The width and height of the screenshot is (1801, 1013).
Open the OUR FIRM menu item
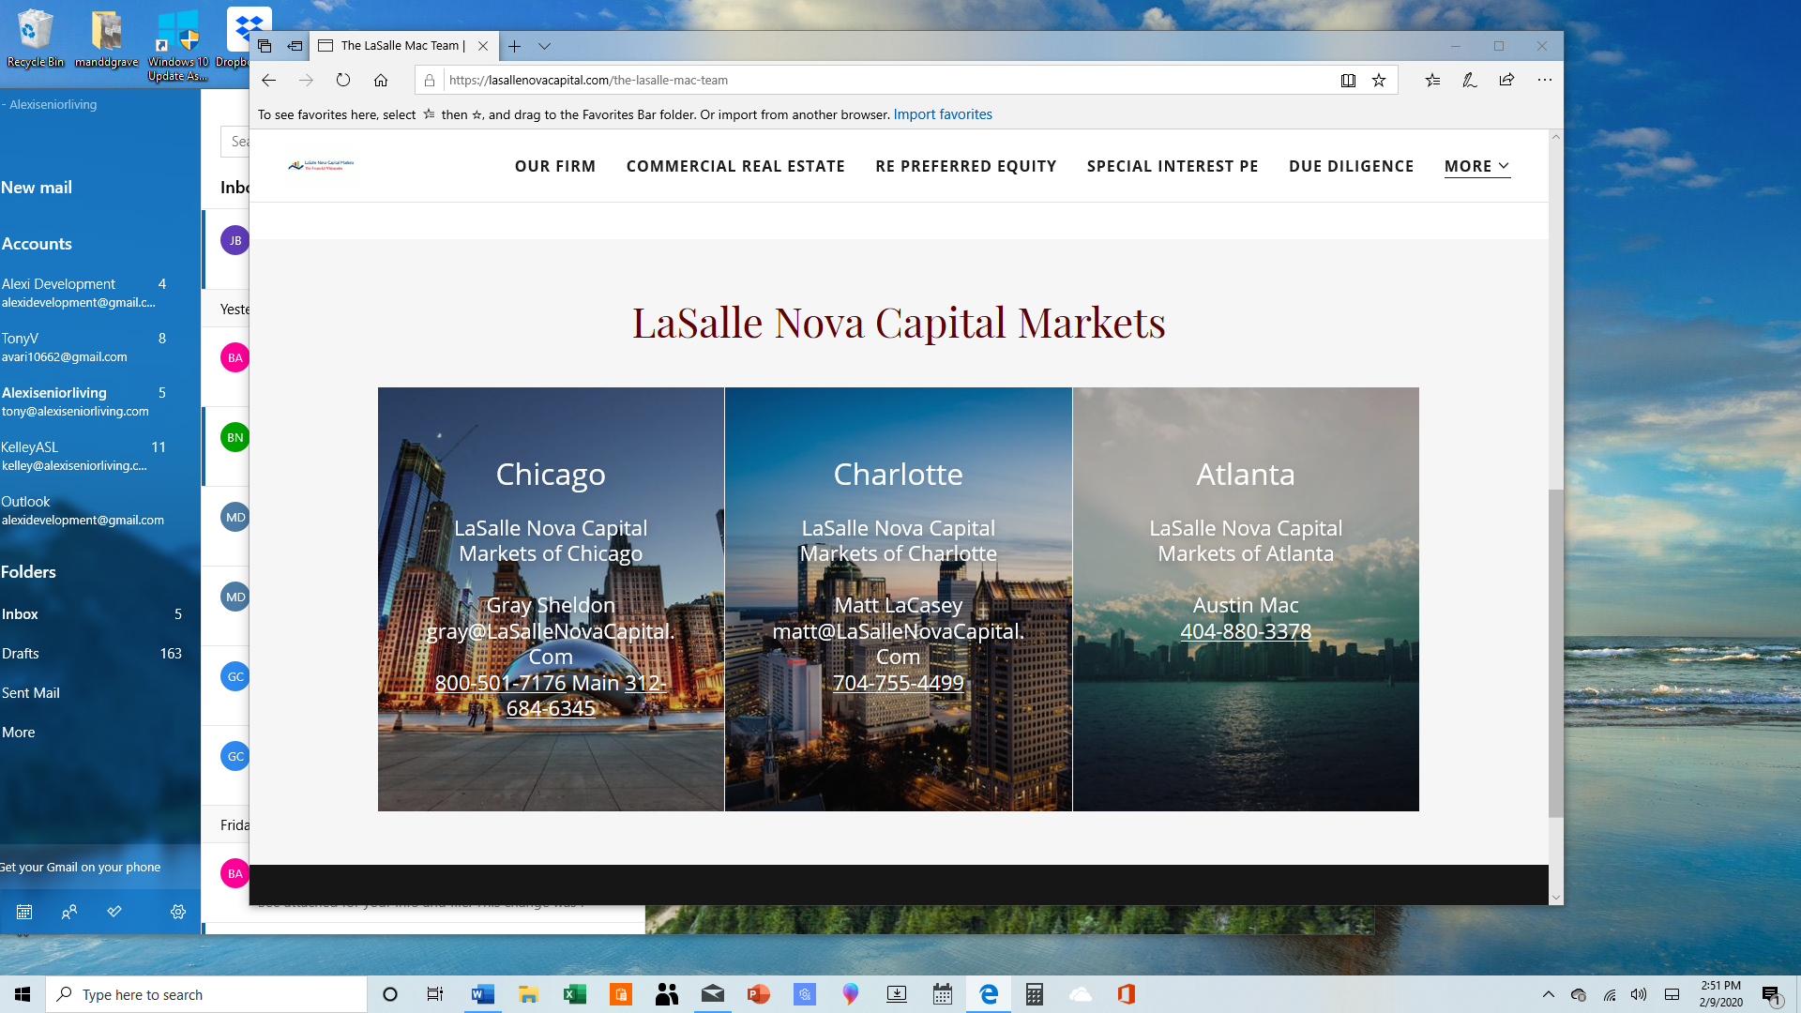click(x=555, y=166)
